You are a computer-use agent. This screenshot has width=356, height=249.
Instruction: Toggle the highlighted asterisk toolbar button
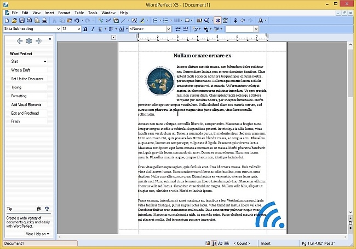click(x=218, y=21)
